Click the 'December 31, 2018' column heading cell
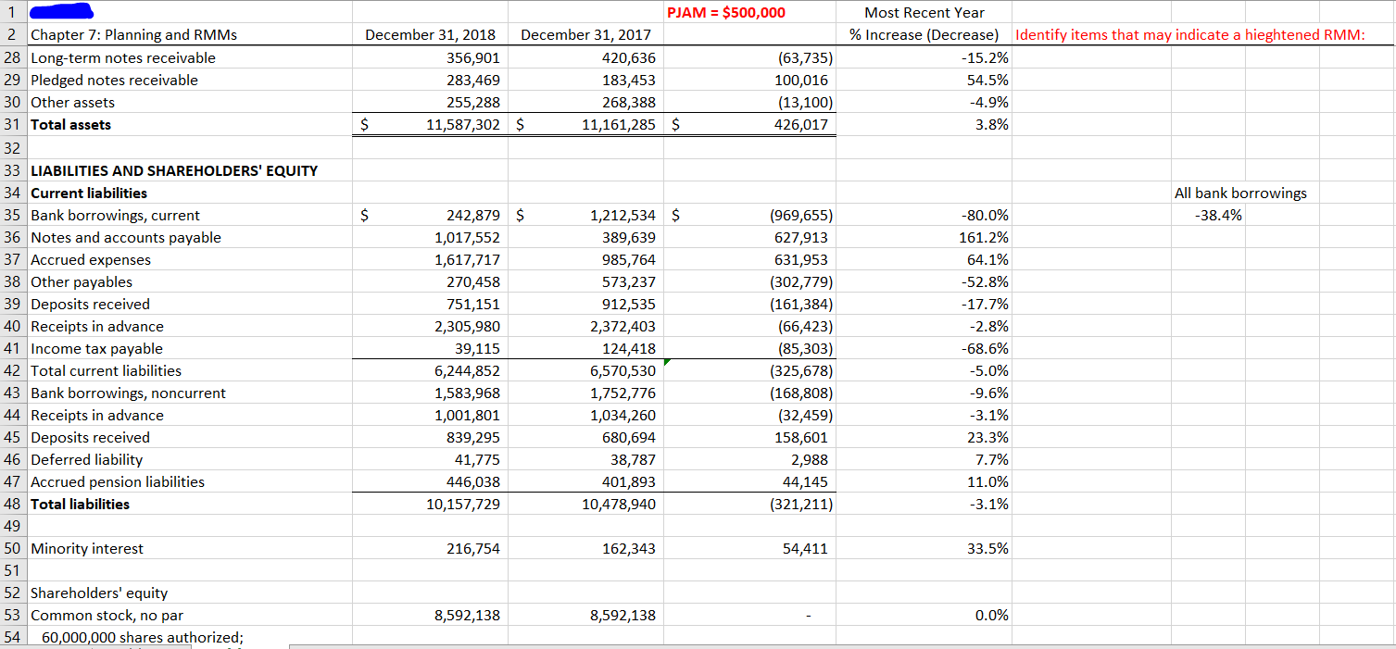This screenshot has width=1396, height=649. coord(429,34)
